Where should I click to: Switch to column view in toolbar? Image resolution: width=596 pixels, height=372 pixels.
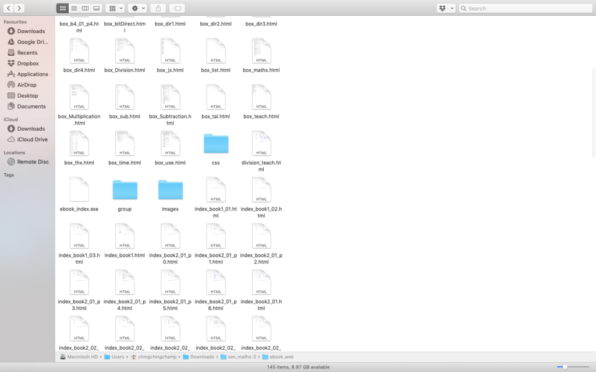click(85, 8)
